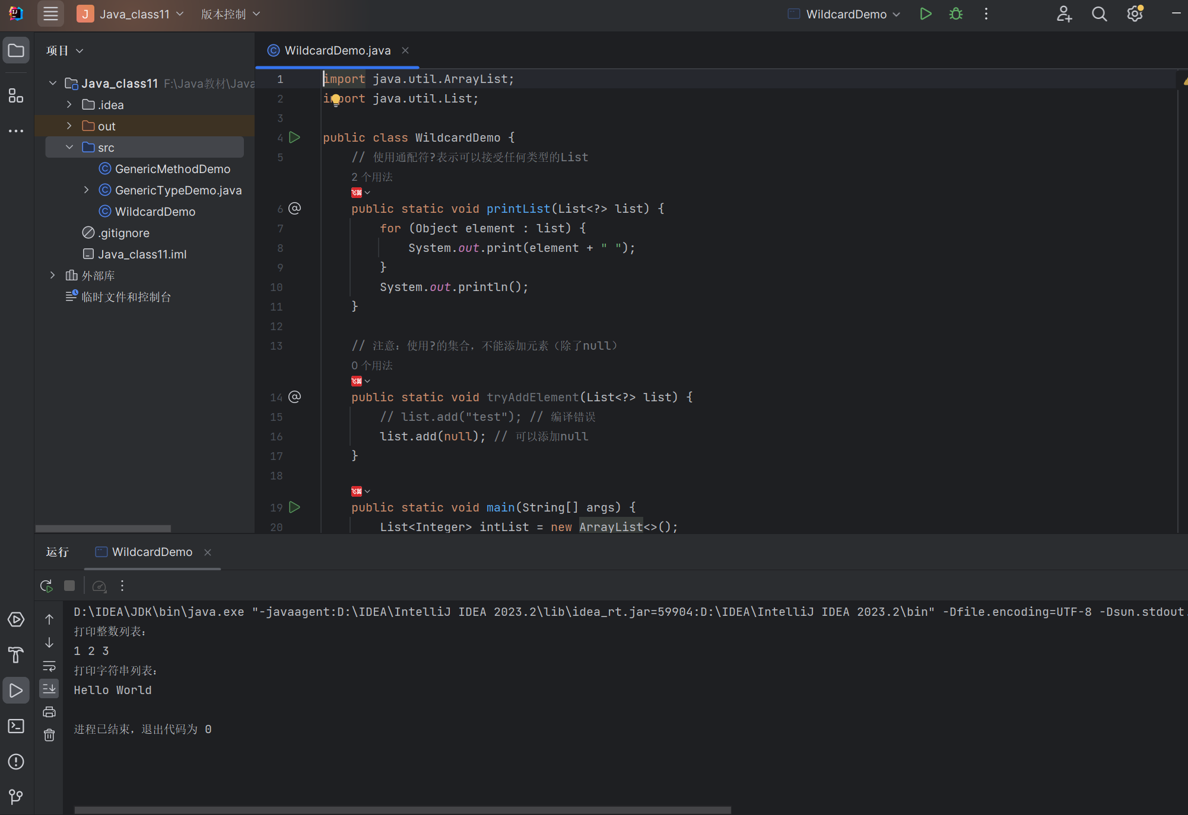The image size is (1188, 815).
Task: Open GenericMethodDemo in project tree
Action: [172, 169]
